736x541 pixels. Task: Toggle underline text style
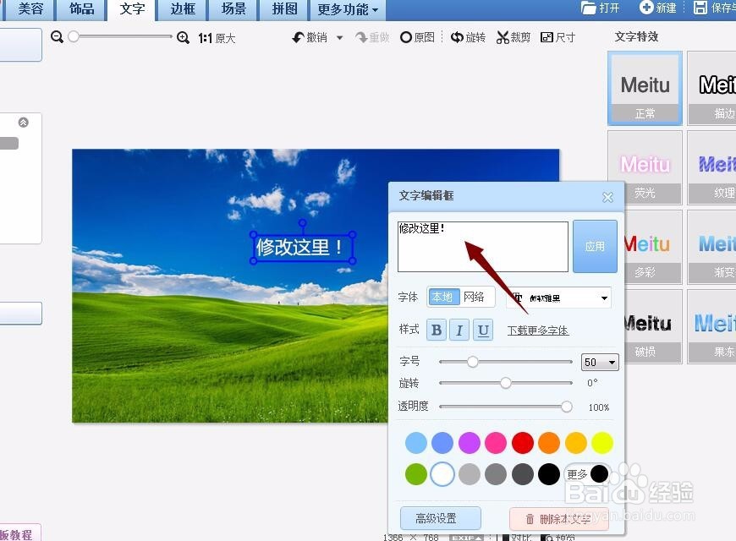point(483,330)
